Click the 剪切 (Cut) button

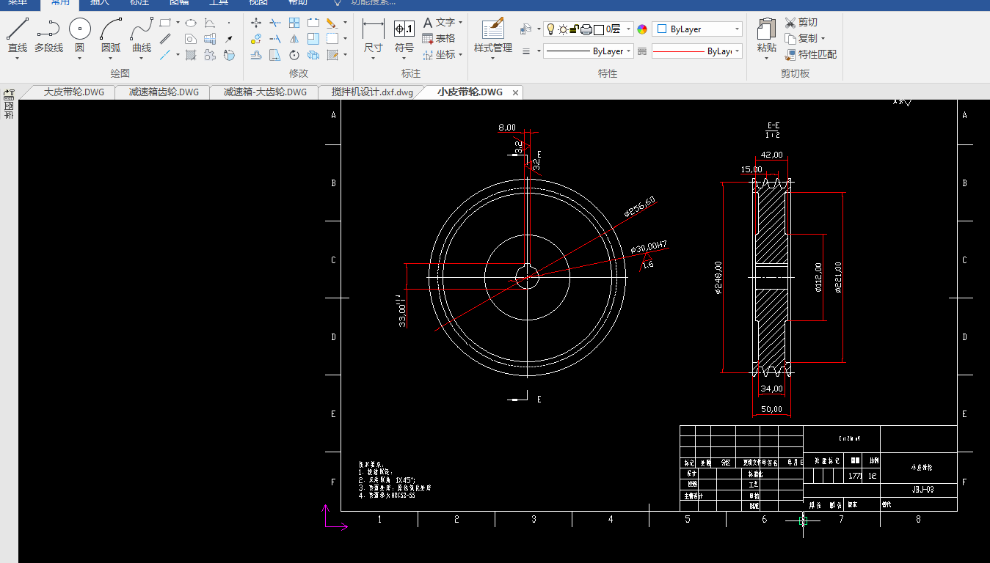801,23
